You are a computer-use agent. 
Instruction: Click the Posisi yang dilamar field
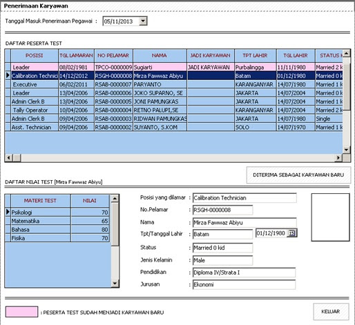pyautogui.click(x=244, y=198)
